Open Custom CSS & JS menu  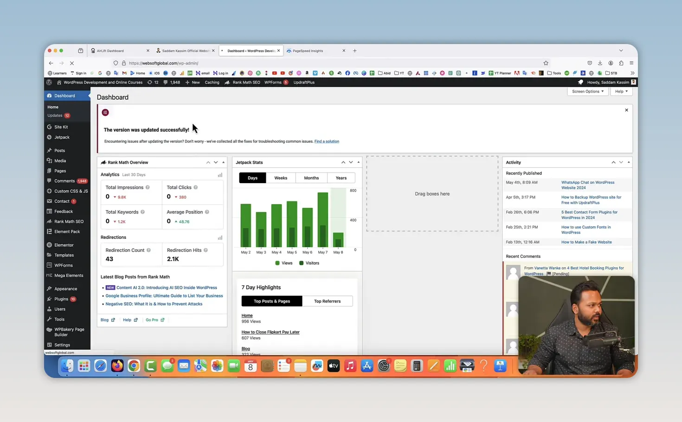point(67,191)
